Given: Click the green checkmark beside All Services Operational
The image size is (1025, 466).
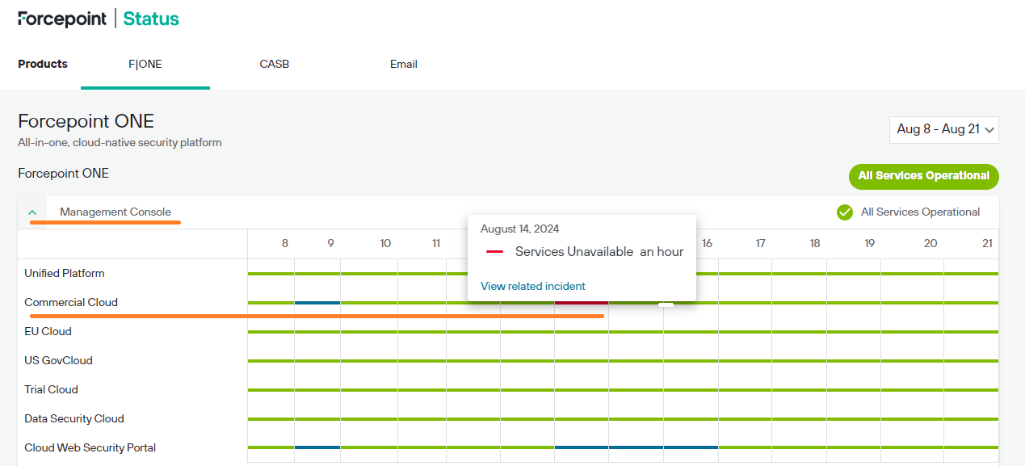Looking at the screenshot, I should (844, 212).
